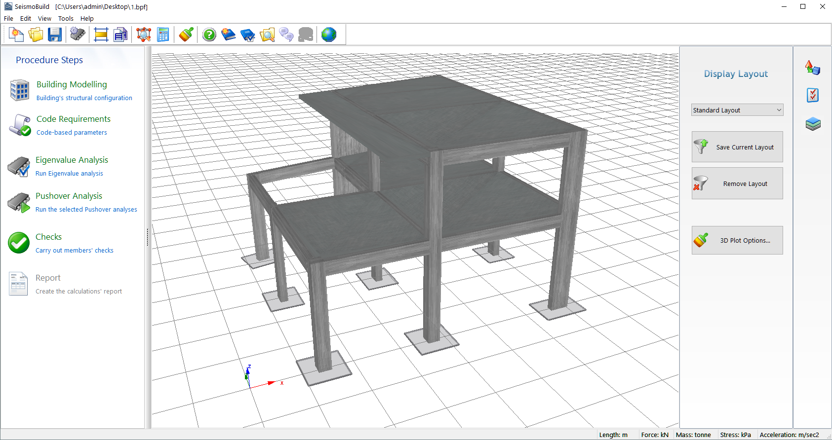832x440 pixels.
Task: Click the panel splitter handle beside Procedure Steps
Action: click(148, 237)
